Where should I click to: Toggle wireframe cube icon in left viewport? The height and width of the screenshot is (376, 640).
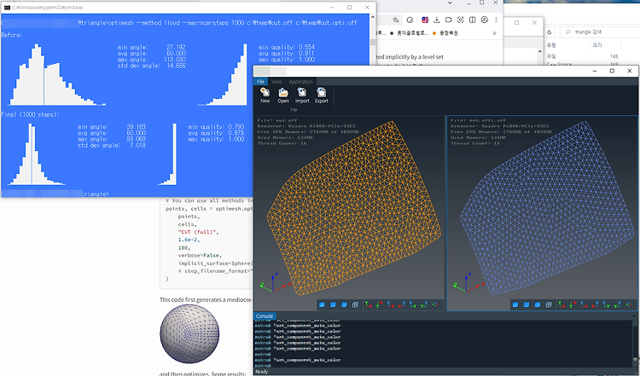point(355,304)
